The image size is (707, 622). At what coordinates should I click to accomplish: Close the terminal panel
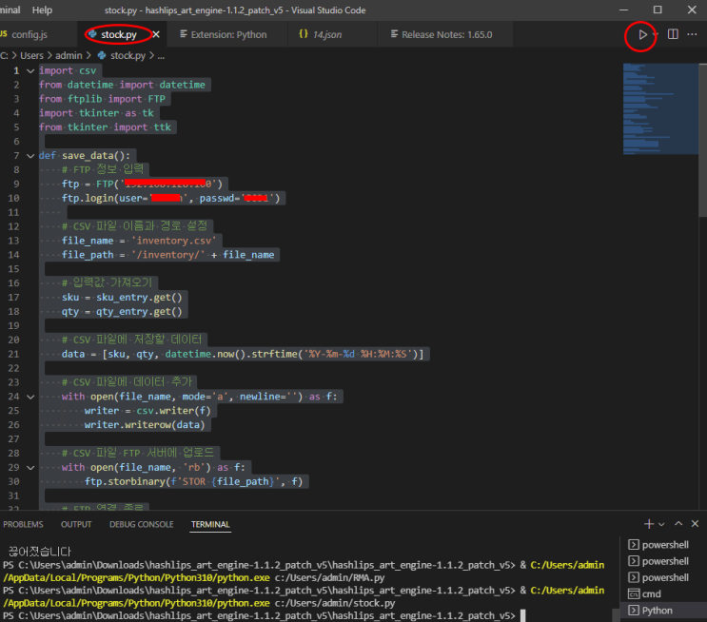695,524
